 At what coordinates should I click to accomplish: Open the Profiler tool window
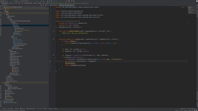click(45, 109)
